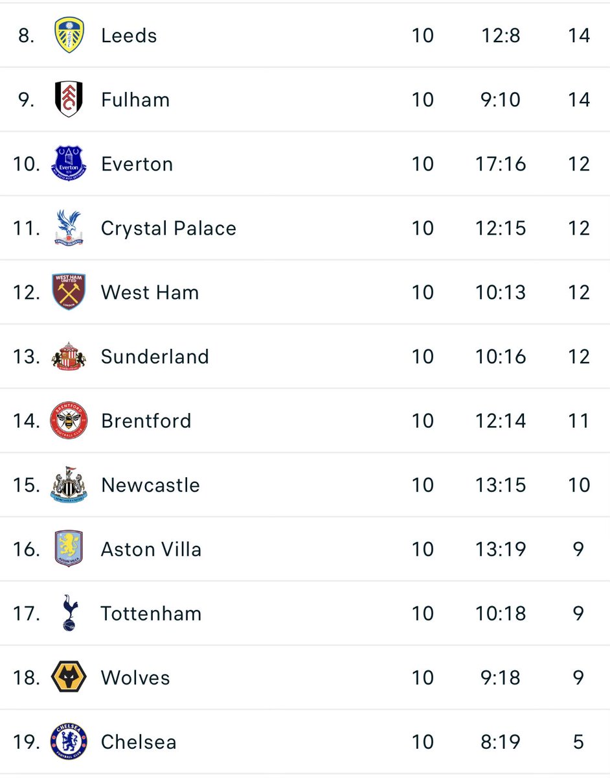Click the Chelsea lion crest
Screen dimensions: 610x778
click(69, 741)
